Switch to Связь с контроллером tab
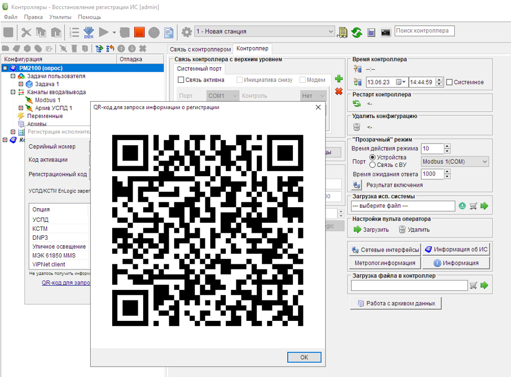The width and height of the screenshot is (511, 377). pyautogui.click(x=200, y=49)
